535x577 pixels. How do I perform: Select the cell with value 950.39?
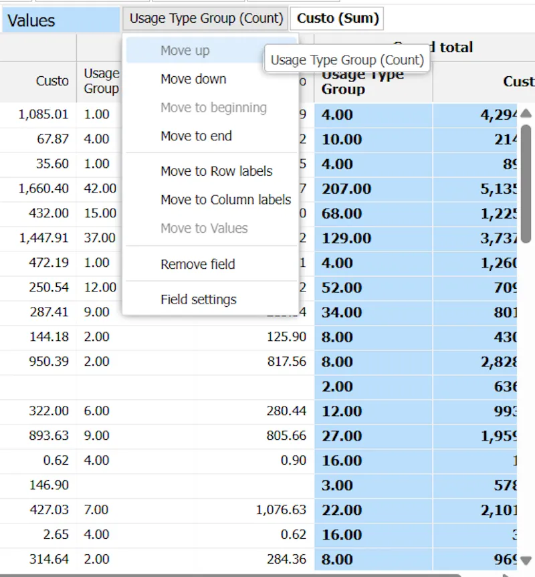38,361
